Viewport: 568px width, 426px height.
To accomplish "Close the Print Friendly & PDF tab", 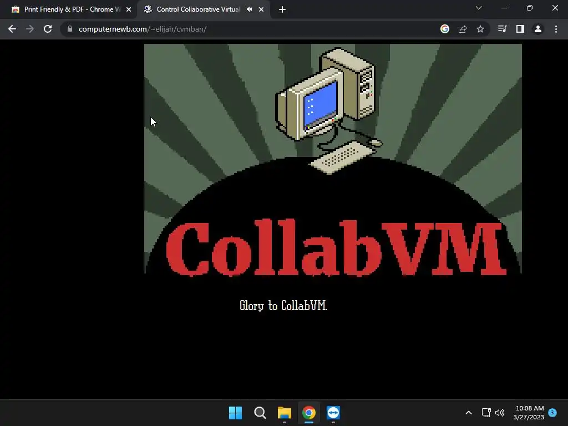I will click(x=129, y=10).
